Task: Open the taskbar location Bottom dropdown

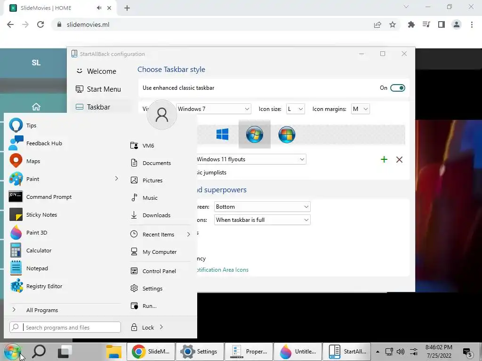Action: 262,207
